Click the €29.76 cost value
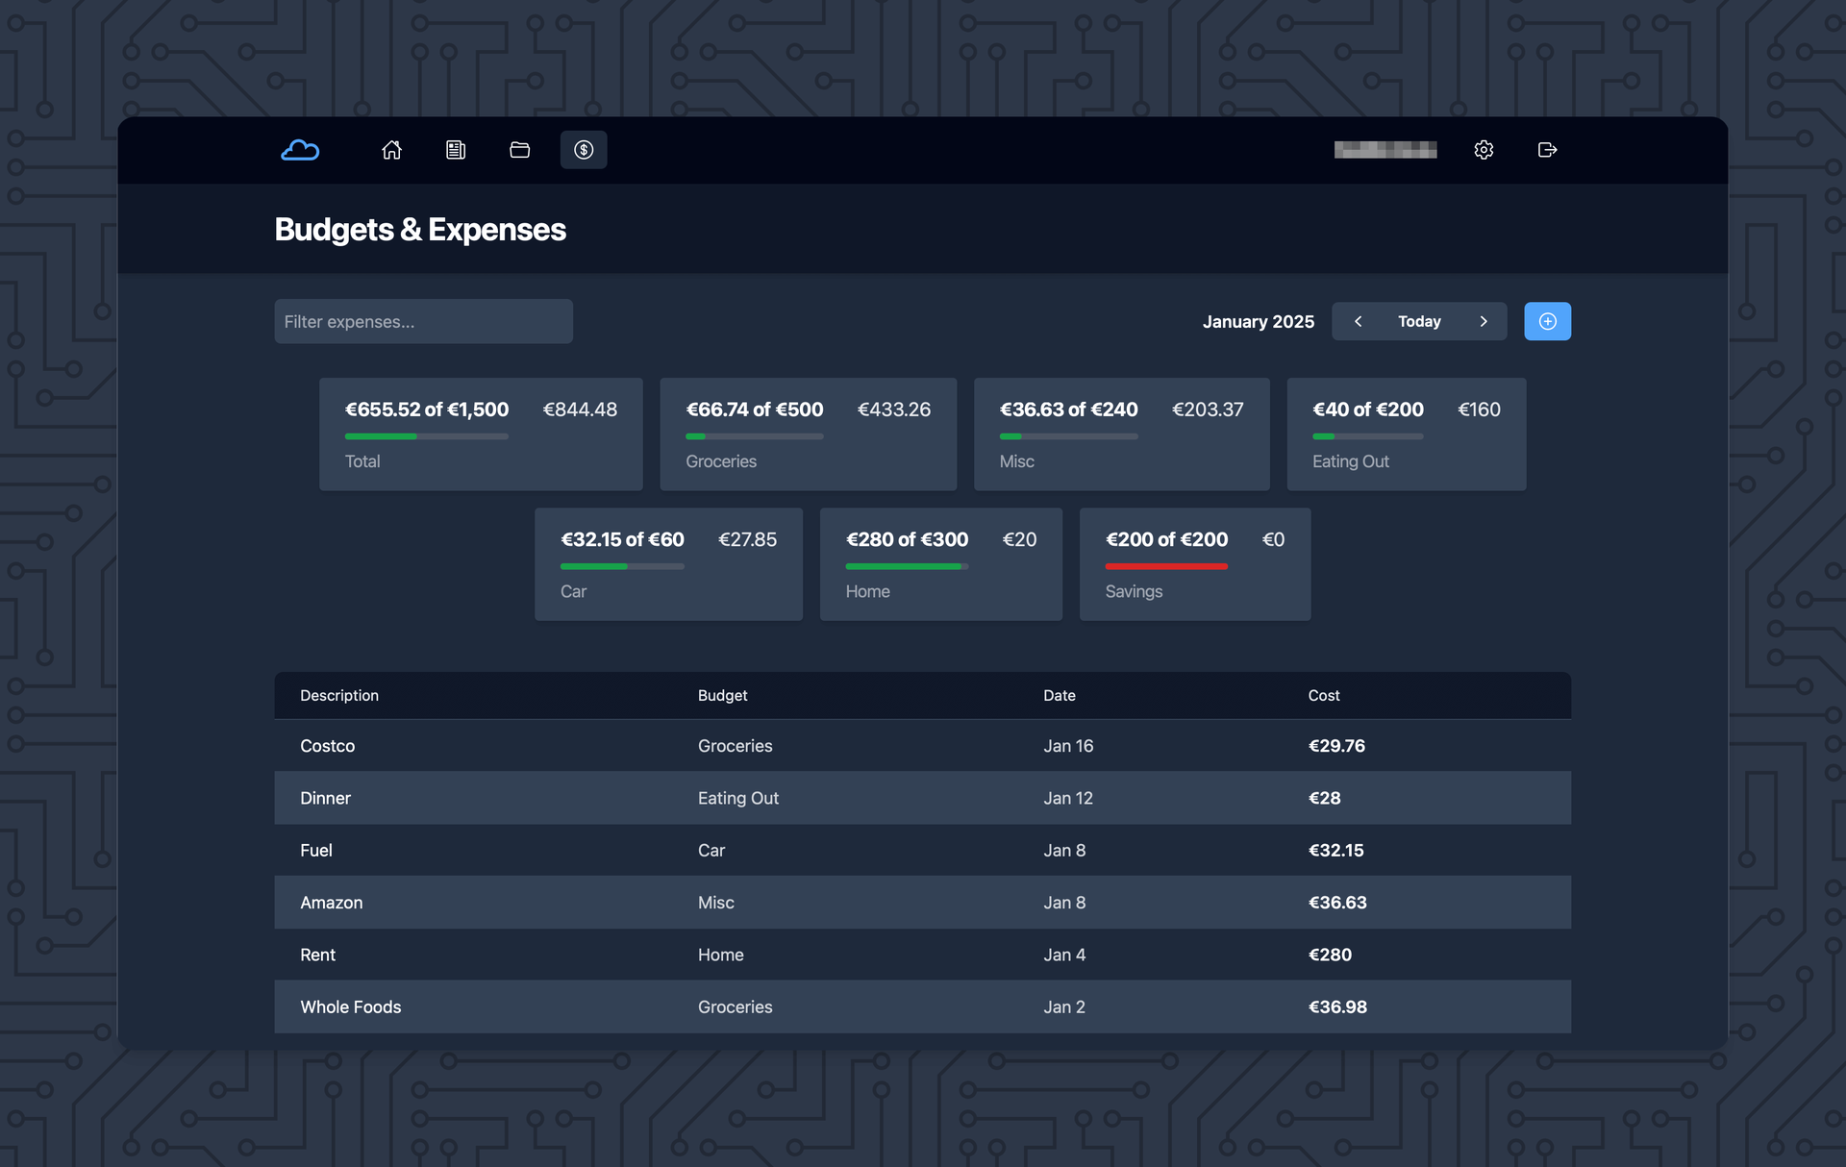The image size is (1846, 1167). [x=1336, y=746]
